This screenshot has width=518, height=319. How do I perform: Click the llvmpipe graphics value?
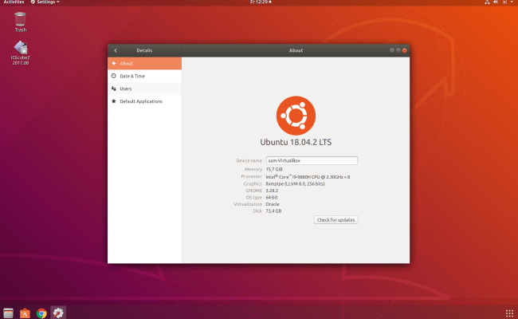[295, 183]
